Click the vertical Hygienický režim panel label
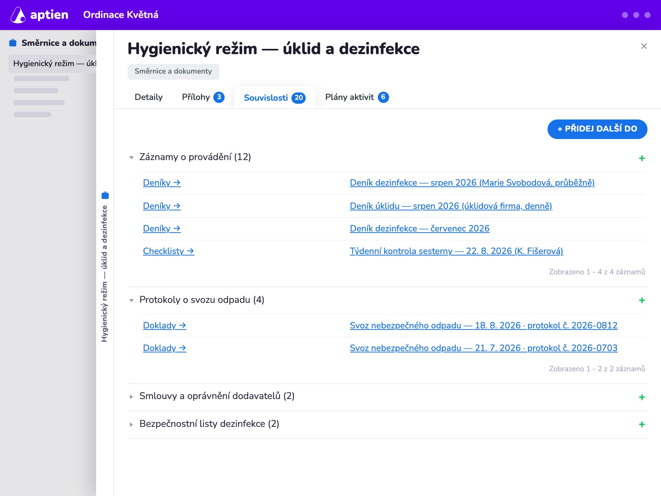The height and width of the screenshot is (496, 661). click(104, 274)
